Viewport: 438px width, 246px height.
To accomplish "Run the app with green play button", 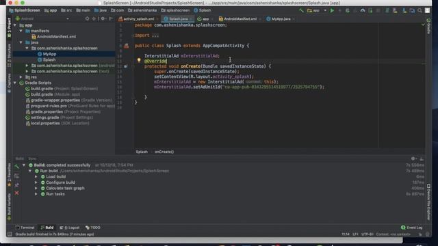I will (332, 11).
